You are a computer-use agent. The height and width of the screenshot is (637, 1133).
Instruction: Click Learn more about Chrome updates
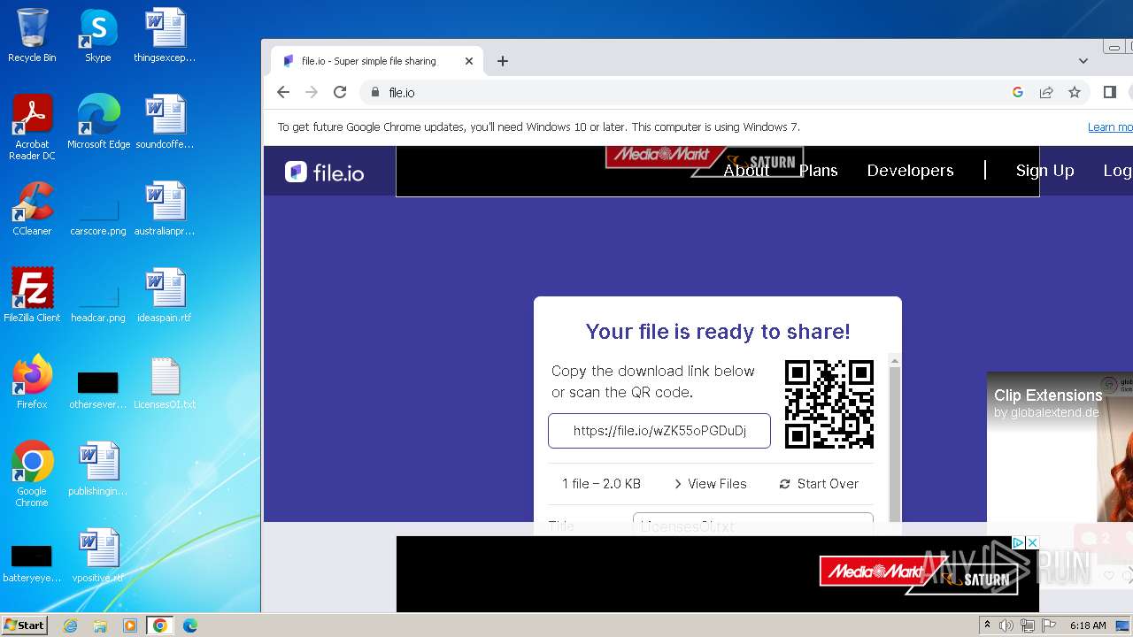point(1110,127)
